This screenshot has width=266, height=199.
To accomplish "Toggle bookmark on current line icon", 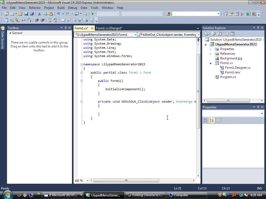I will point(63,20).
